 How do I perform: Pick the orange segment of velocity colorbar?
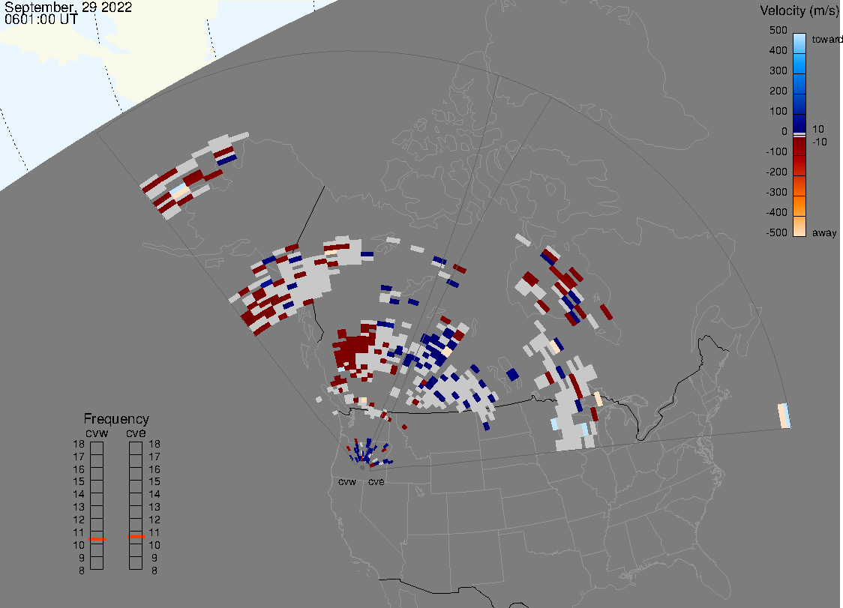click(799, 206)
